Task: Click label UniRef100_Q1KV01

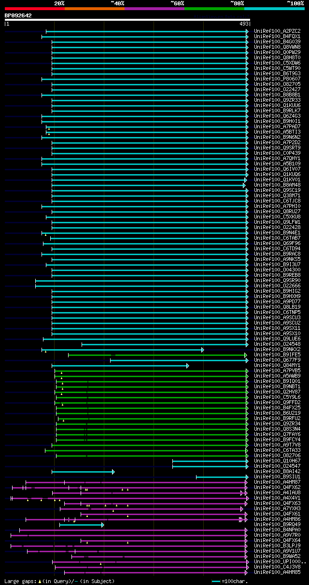Action: [277, 179]
